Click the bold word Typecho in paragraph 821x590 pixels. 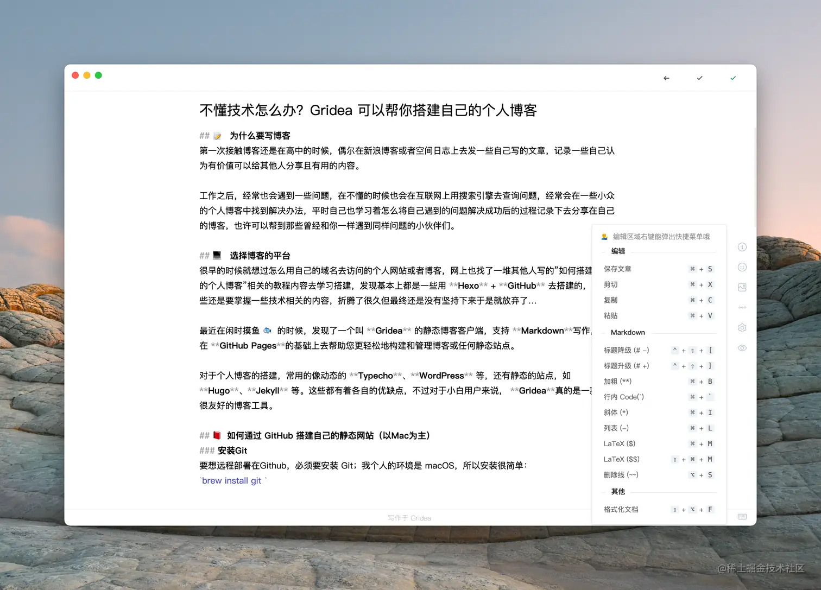(375, 376)
